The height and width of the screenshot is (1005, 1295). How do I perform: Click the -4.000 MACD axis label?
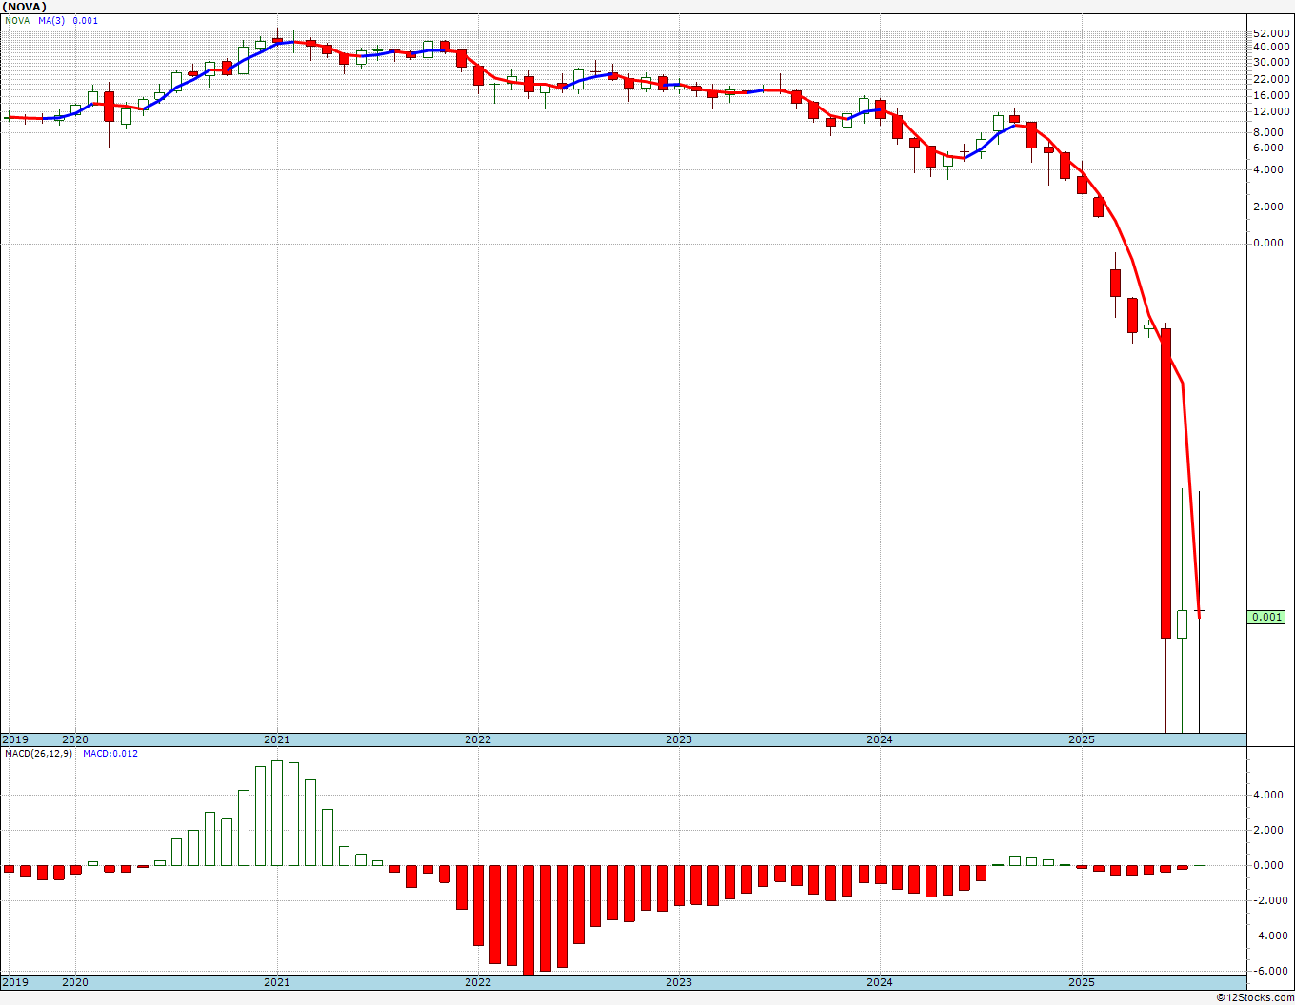pos(1272,936)
